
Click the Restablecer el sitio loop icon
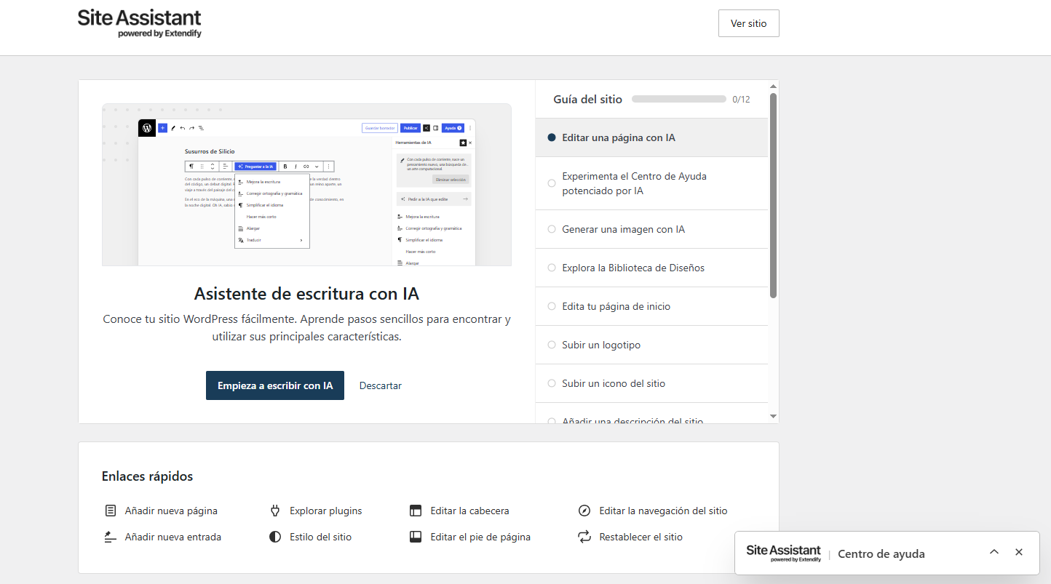[584, 537]
